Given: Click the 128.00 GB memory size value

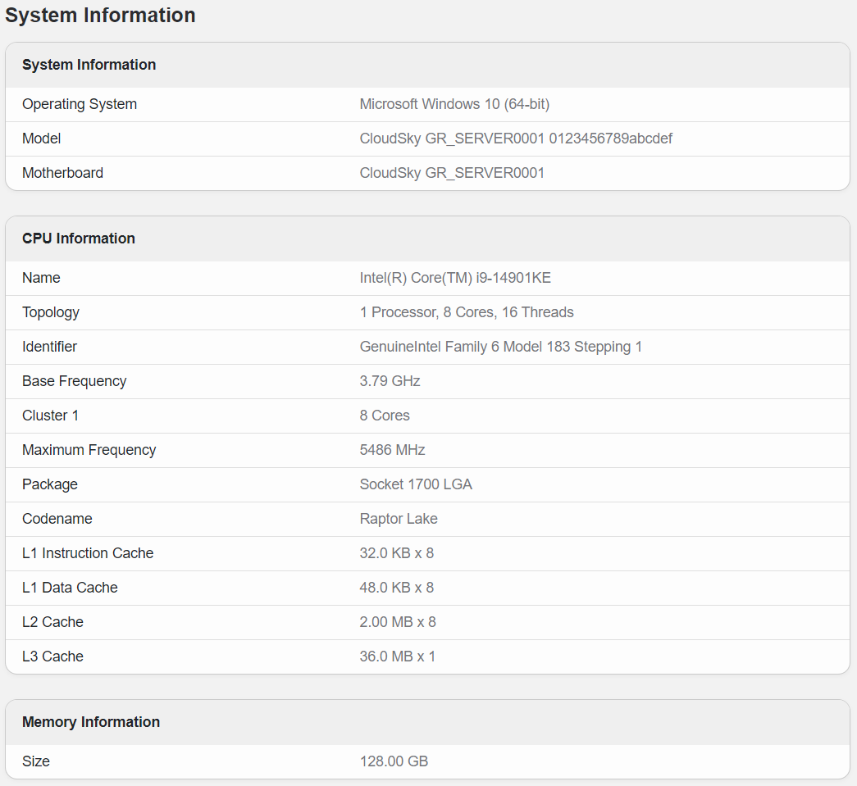Looking at the screenshot, I should (394, 761).
